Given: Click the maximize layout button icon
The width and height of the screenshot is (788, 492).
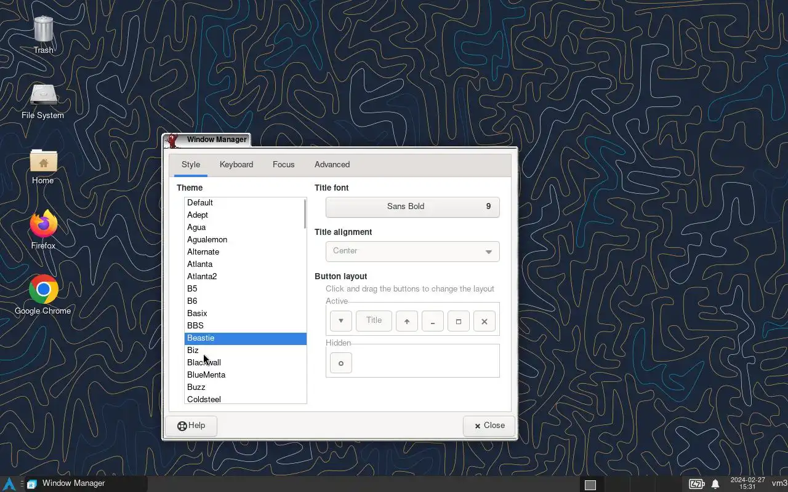Looking at the screenshot, I should click(459, 321).
